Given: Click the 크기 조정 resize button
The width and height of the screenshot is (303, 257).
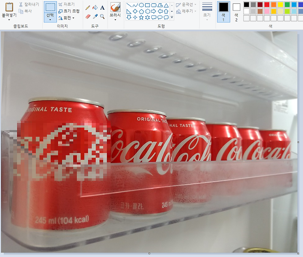Looking at the screenshot, I should [x=69, y=11].
